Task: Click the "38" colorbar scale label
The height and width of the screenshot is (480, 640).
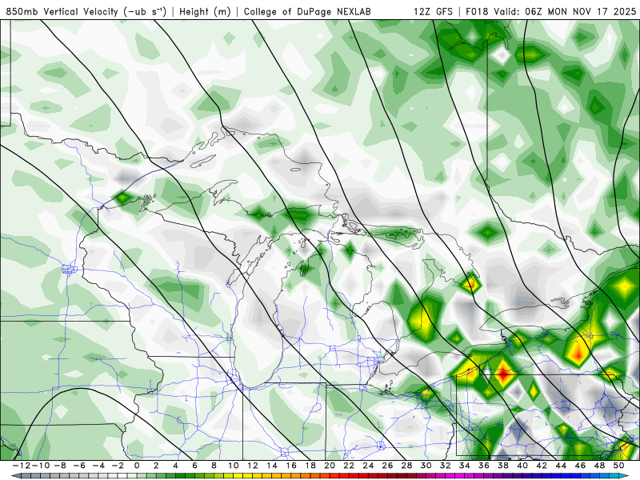Action: click(x=503, y=466)
